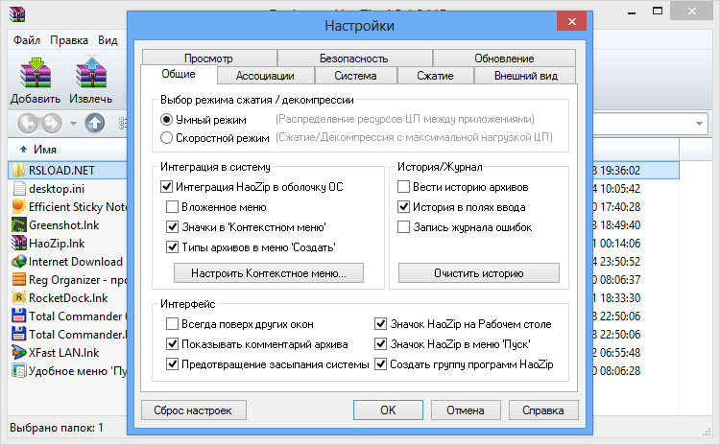The image size is (720, 445).
Task: Select the Internet Download shortcut icon
Action: click(x=19, y=262)
